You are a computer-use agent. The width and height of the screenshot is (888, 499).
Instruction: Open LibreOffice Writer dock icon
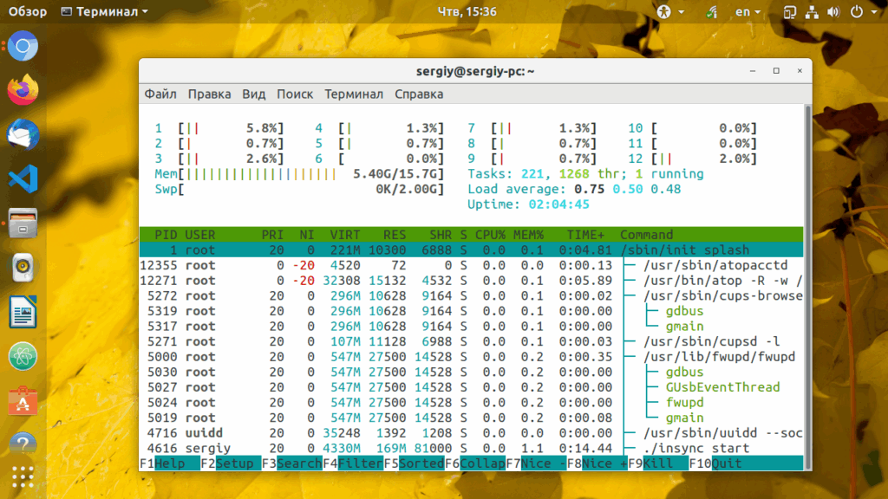point(23,312)
